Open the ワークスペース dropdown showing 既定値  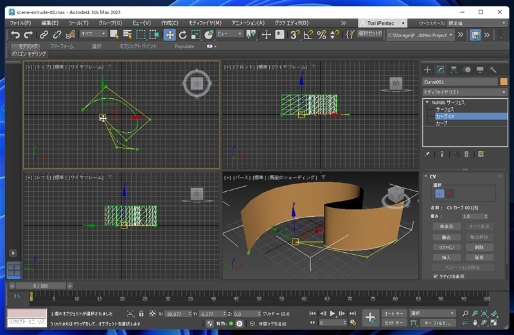pyautogui.click(x=477, y=23)
